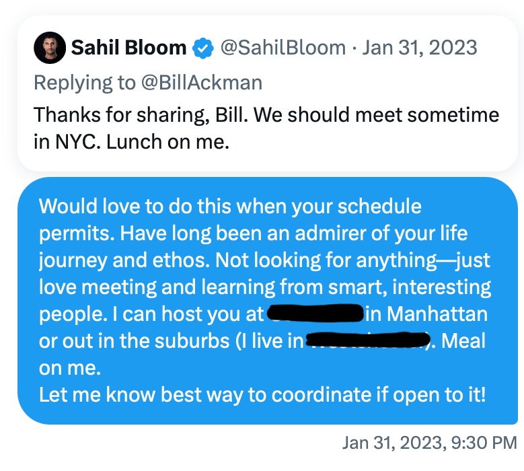Open the Sahil Bloom display name
Screen dimensions: 524x471
(128, 48)
